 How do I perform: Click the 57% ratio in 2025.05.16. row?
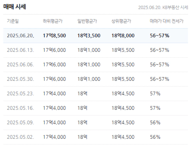(155, 108)
